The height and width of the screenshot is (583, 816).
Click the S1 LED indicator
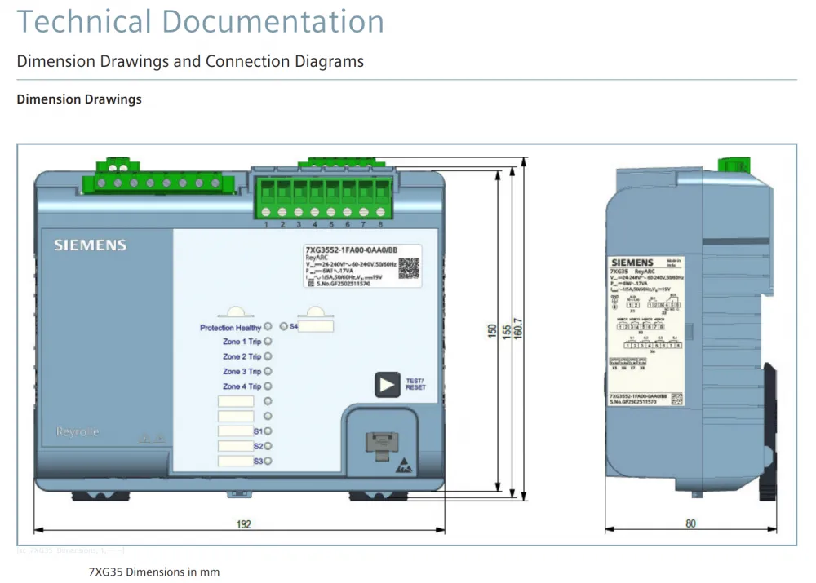click(x=268, y=431)
